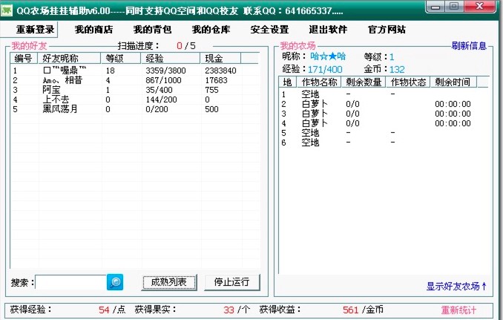The width and height of the screenshot is (503, 320).
Task: Sort by 编号 column header
Action: coord(24,59)
